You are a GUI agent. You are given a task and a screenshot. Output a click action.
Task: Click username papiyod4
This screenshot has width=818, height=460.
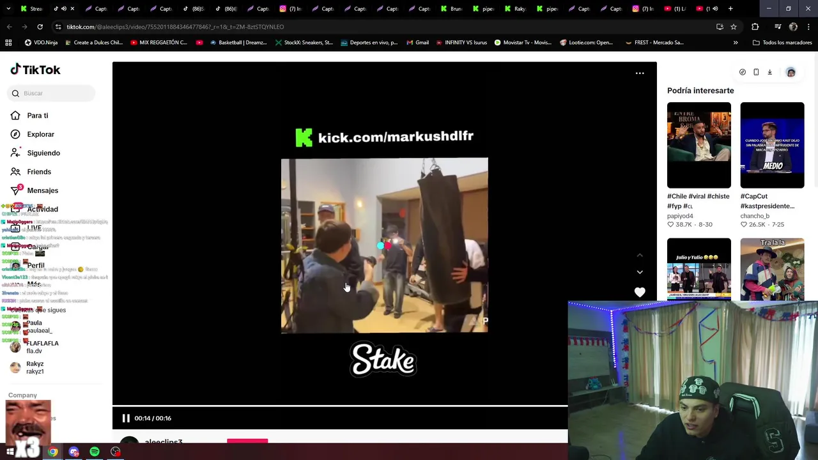coord(680,216)
